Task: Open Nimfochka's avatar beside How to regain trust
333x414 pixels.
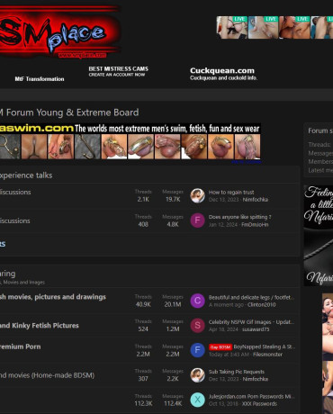Action: [x=197, y=195]
